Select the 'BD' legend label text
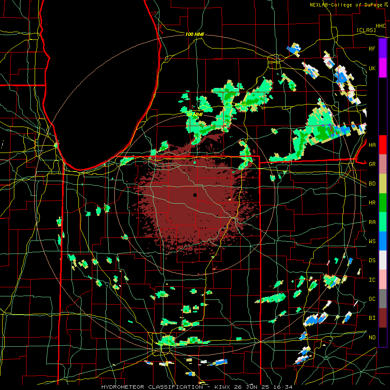Screen dimensions: 390x390 372,184
